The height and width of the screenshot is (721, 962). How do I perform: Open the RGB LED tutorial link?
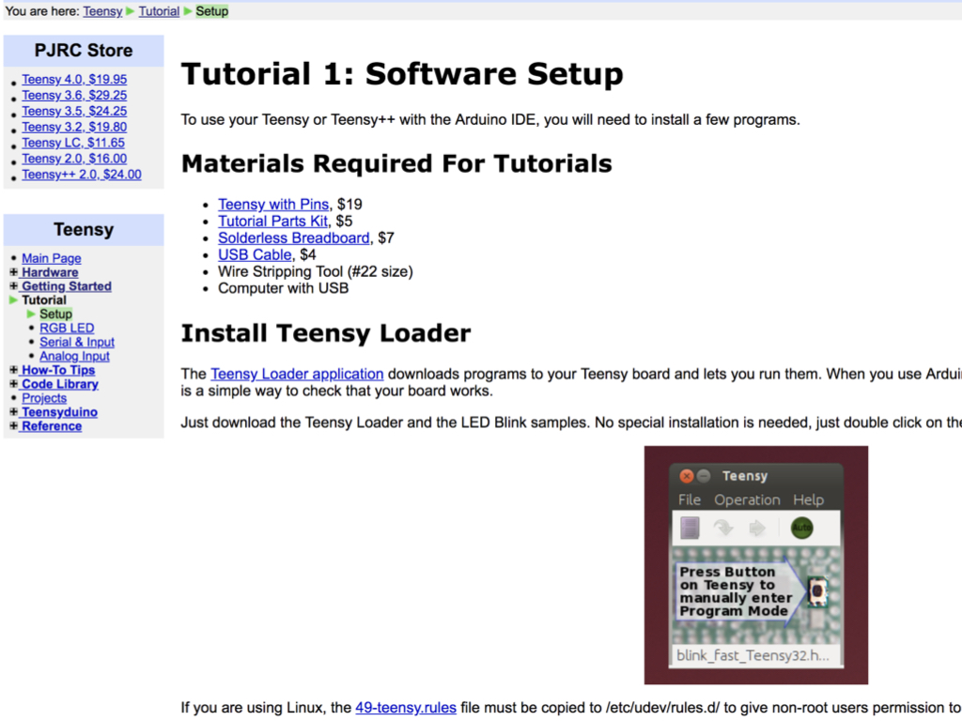pos(67,328)
